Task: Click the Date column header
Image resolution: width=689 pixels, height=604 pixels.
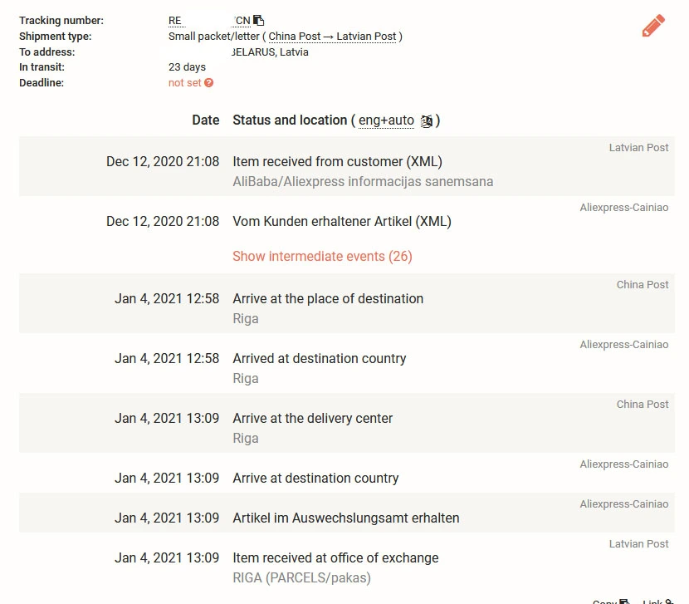Action: click(x=206, y=120)
